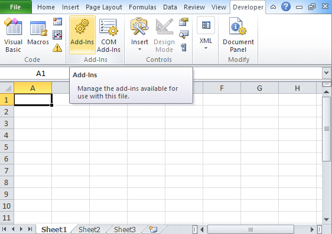The width and height of the screenshot is (332, 234).
Task: Open Microsoft Excel Help question mark
Action: (x=286, y=7)
